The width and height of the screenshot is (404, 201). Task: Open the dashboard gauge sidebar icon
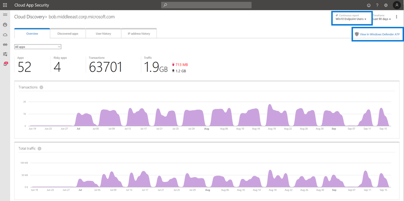[5, 25]
